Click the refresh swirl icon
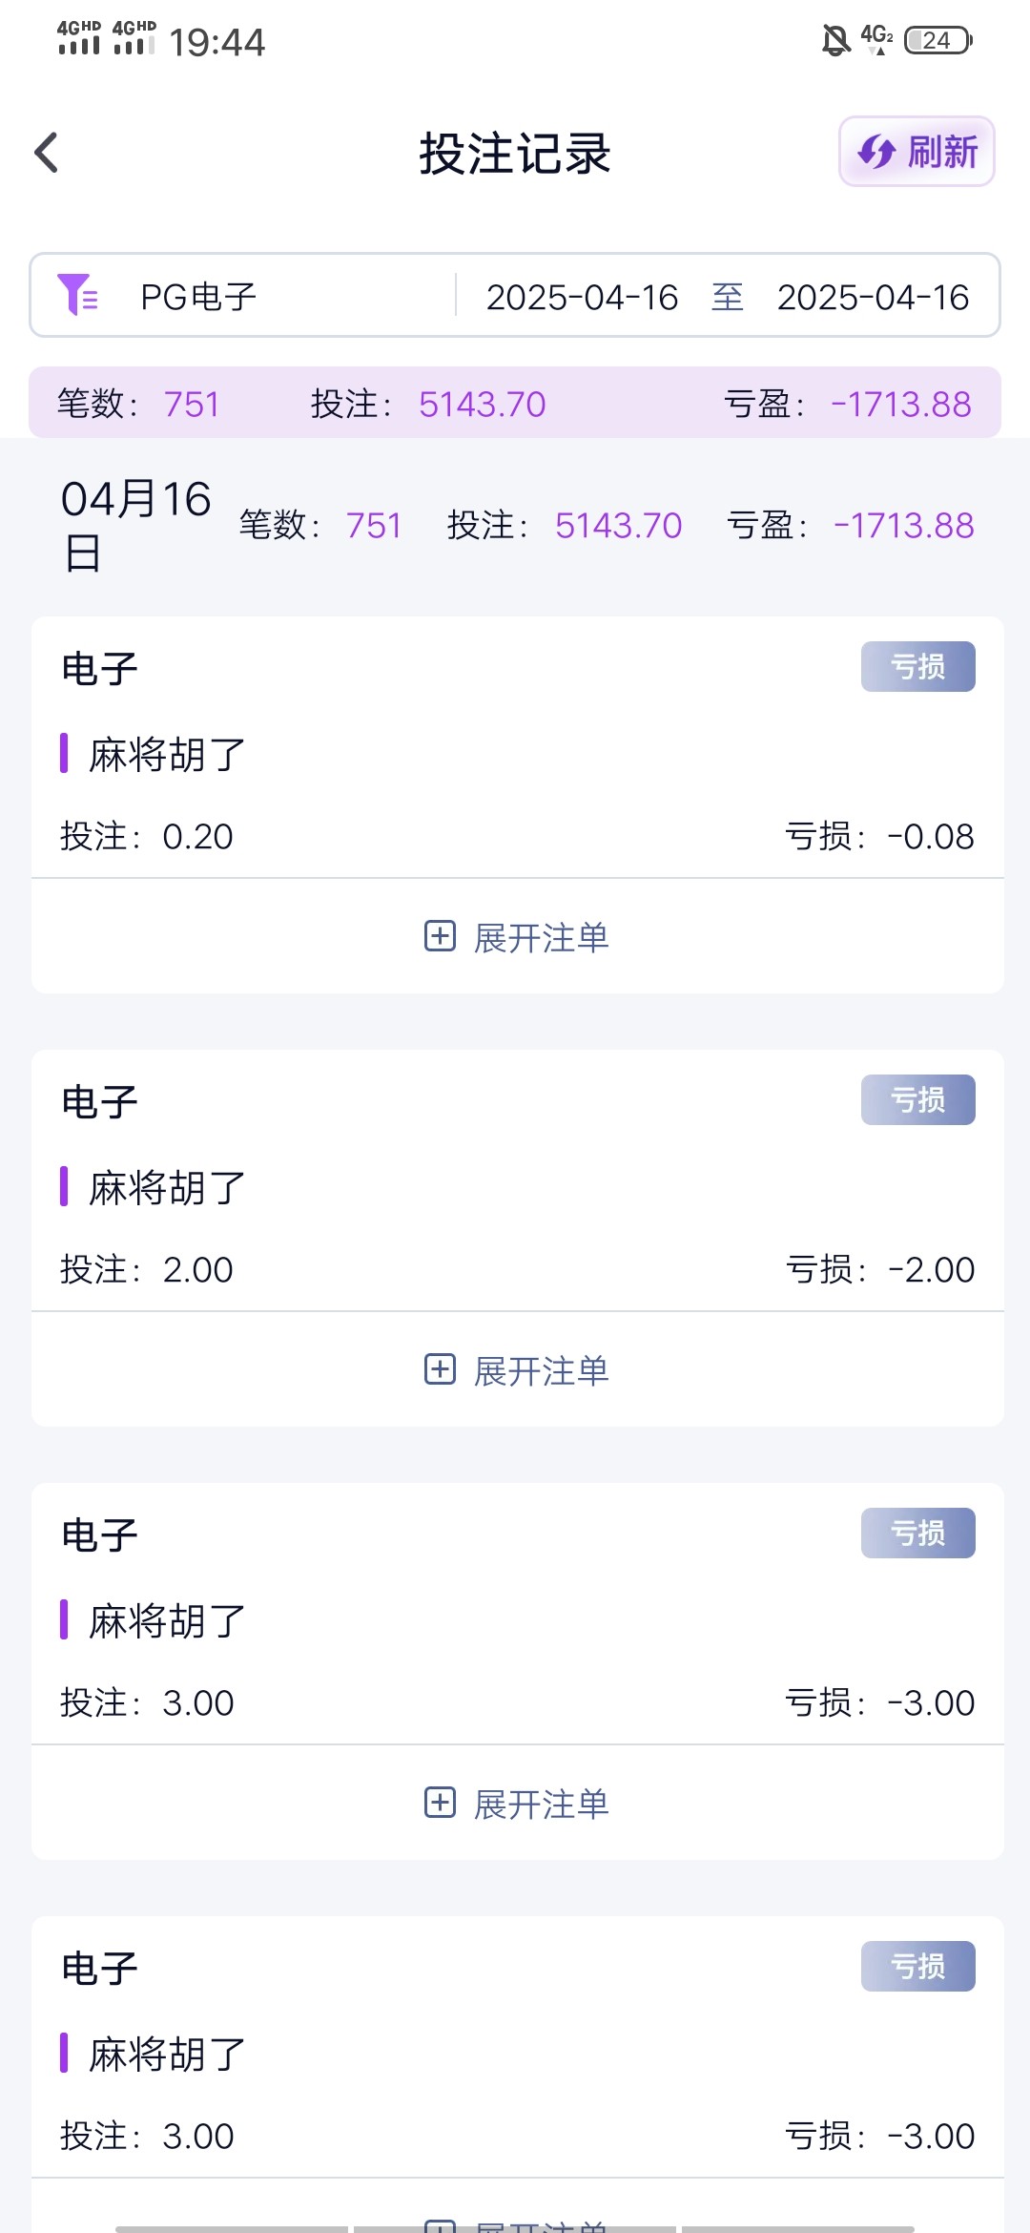1030x2233 pixels. pyautogui.click(x=875, y=152)
